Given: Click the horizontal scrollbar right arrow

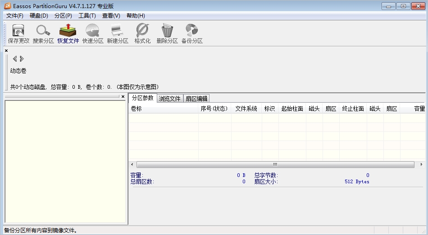Looking at the screenshot, I should click(x=421, y=164).
